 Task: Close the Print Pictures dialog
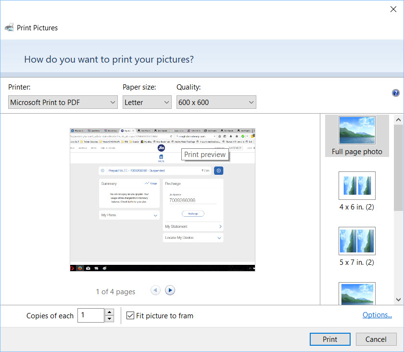point(393,9)
